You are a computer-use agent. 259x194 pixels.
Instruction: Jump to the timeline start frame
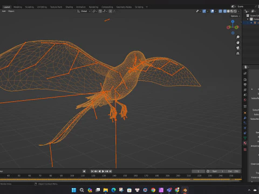click(92, 171)
